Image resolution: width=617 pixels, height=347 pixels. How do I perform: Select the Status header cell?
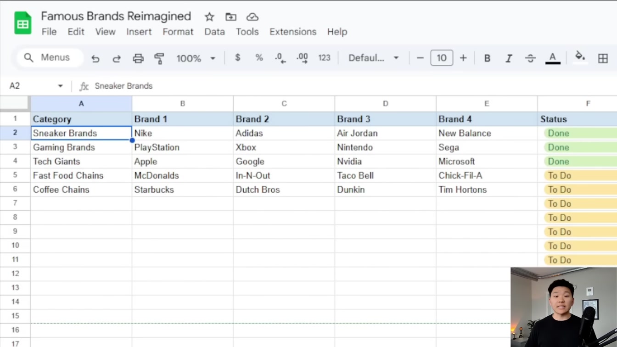click(x=578, y=119)
